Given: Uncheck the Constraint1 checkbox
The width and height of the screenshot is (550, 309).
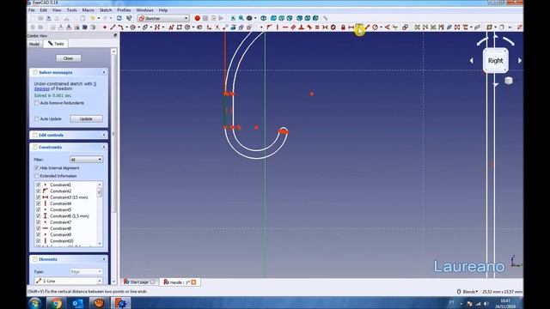Looking at the screenshot, I should pos(38,185).
